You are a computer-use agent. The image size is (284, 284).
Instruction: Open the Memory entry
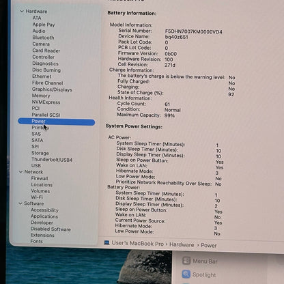pos(41,96)
